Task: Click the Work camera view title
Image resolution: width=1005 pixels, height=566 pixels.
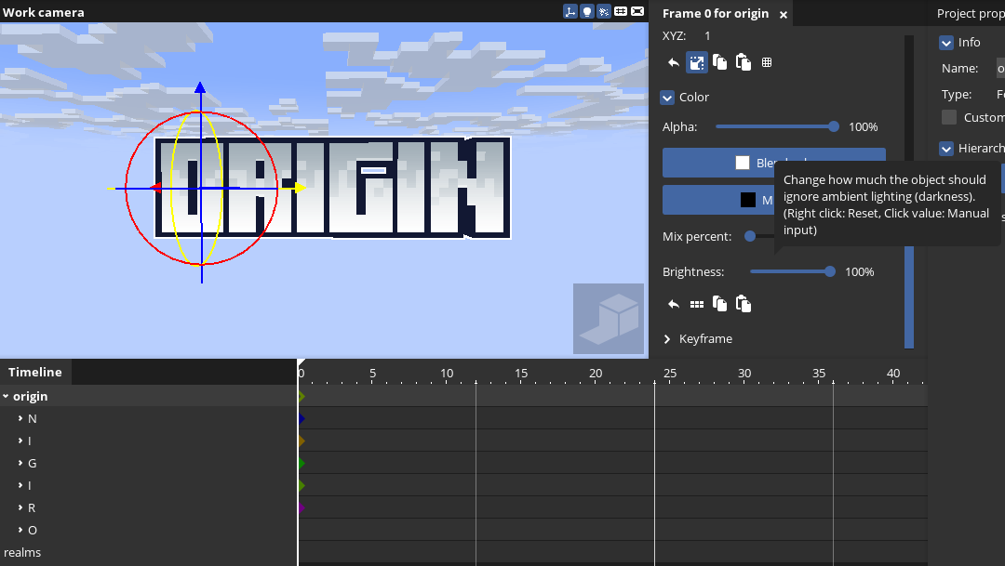Action: point(43,12)
